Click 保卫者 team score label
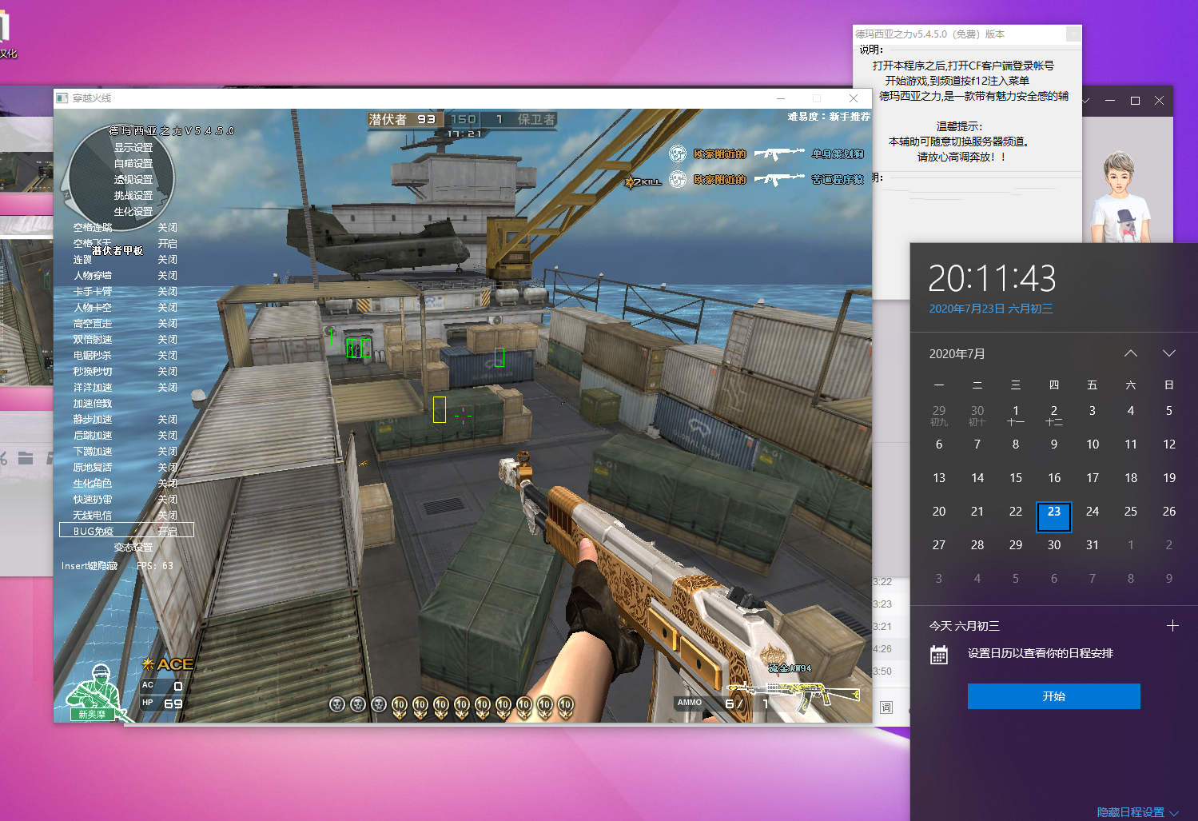Screen dimensions: 1198x821 [x=536, y=119]
